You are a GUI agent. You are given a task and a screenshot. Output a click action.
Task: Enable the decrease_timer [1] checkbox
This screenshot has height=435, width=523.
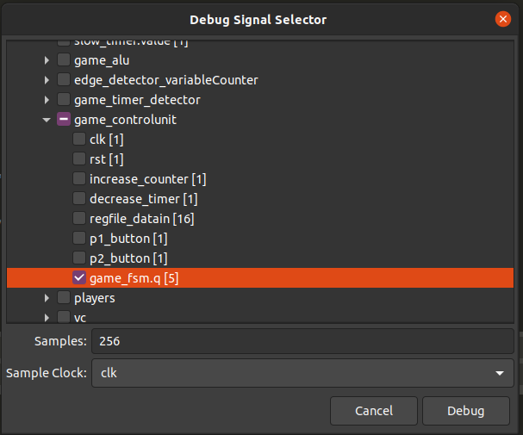click(x=79, y=199)
